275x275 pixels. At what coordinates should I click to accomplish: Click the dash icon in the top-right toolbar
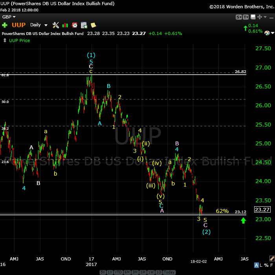[x=271, y=18]
